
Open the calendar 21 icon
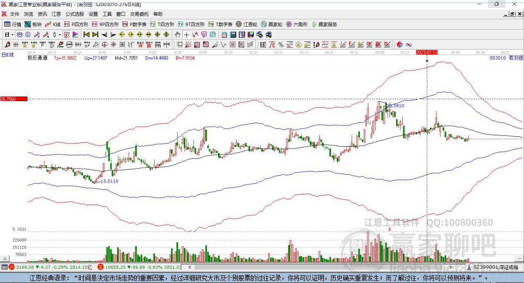click(224, 35)
